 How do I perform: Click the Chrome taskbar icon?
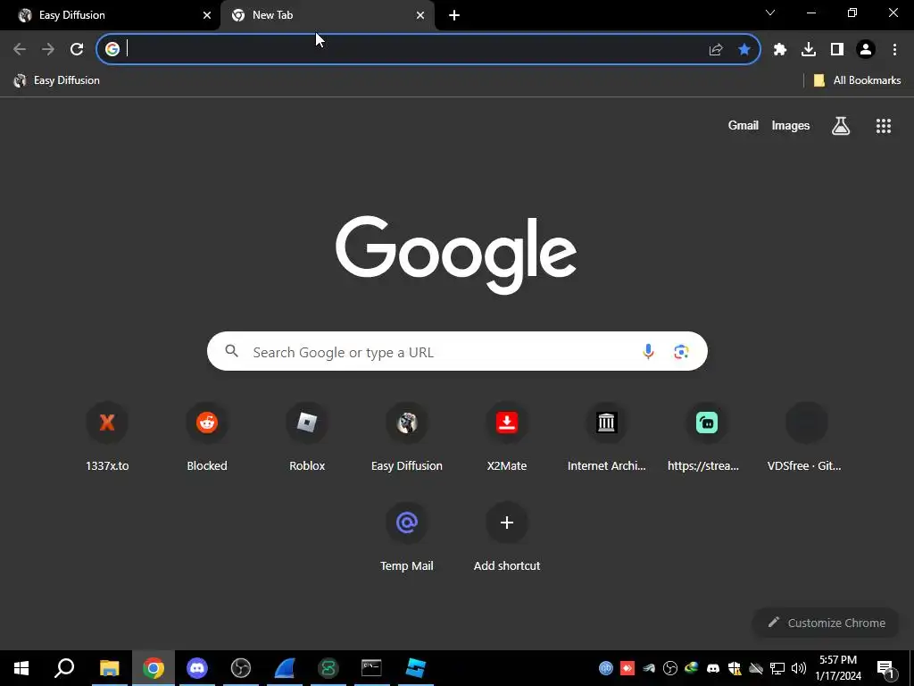[x=154, y=668]
